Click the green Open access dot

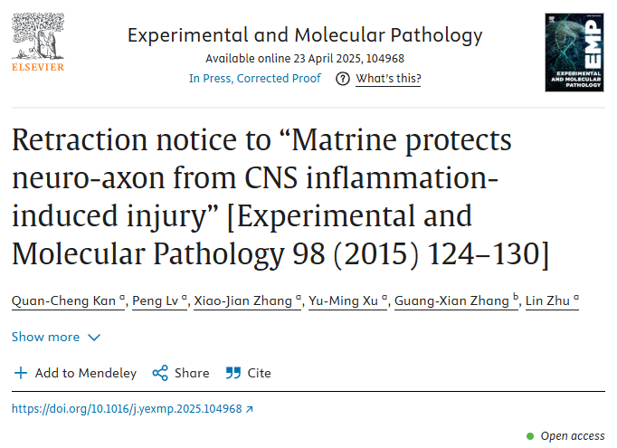tap(530, 436)
